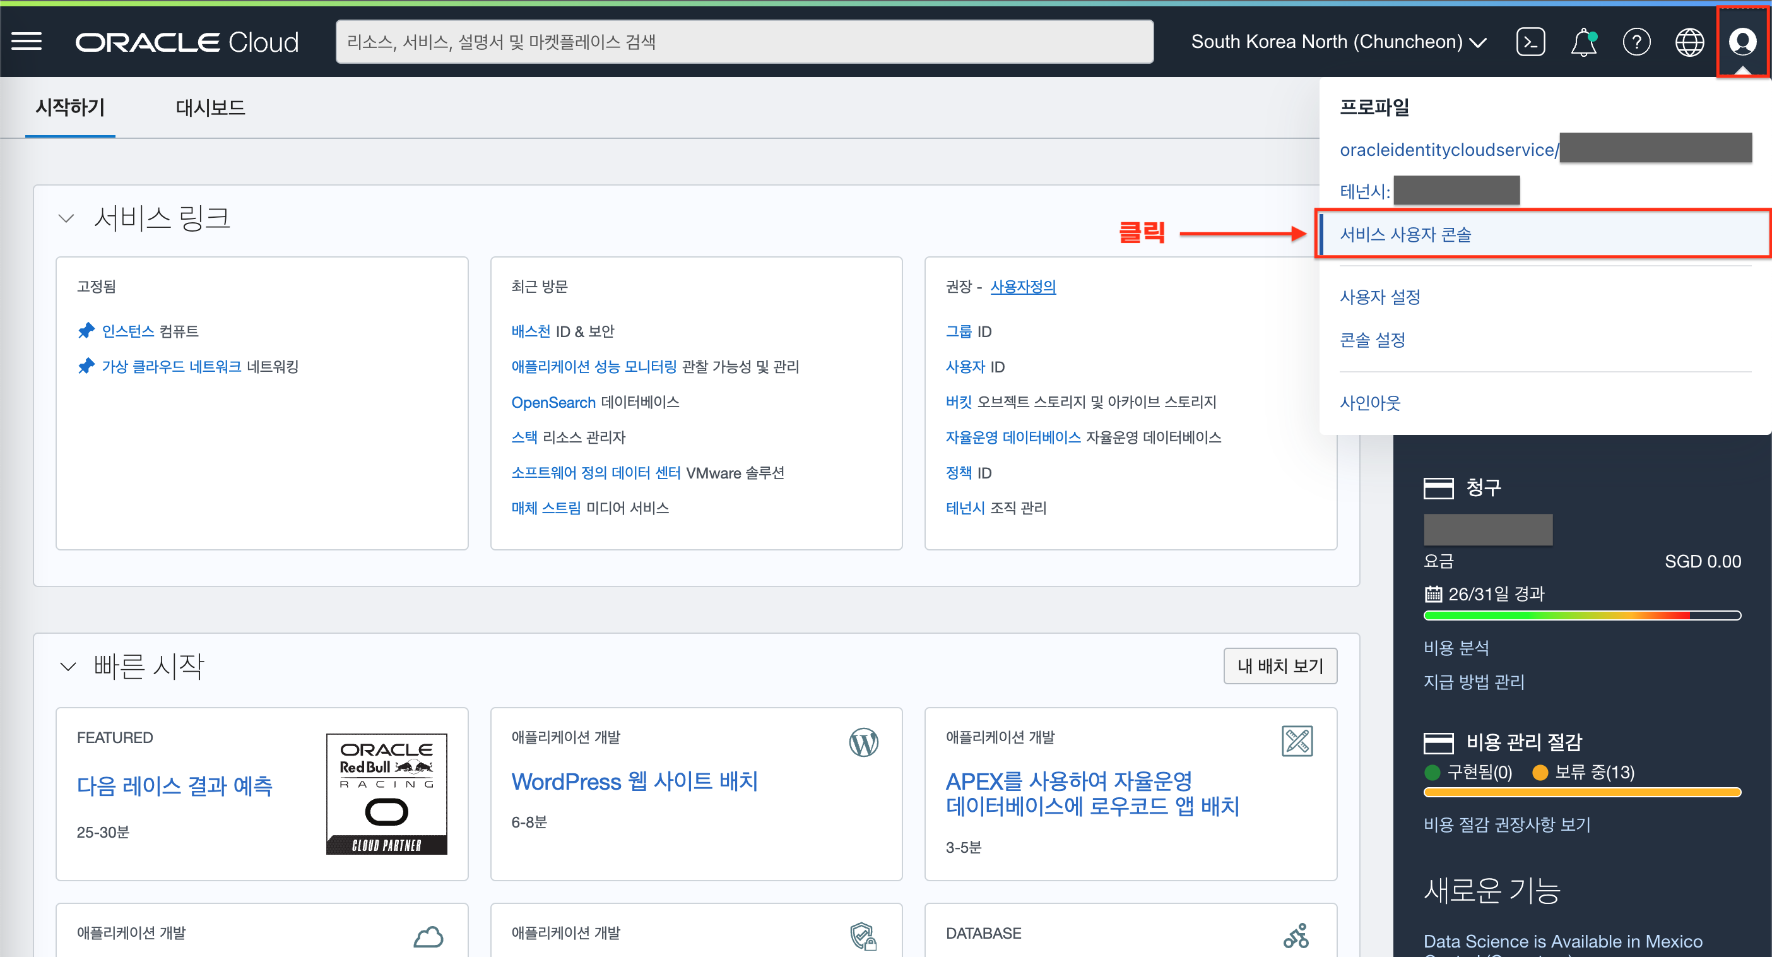Click the pin icon beside 가상 클라우드 네트워크
This screenshot has height=957, width=1772.
point(86,366)
